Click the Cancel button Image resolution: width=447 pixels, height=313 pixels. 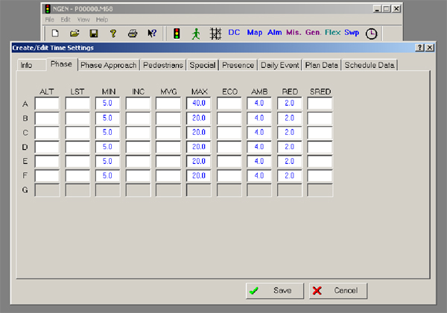tap(338, 291)
